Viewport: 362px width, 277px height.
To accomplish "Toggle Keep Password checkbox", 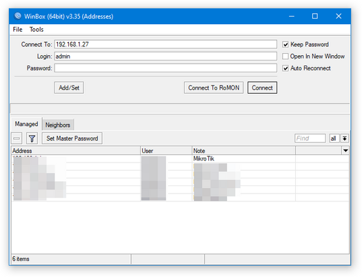I will [x=285, y=45].
